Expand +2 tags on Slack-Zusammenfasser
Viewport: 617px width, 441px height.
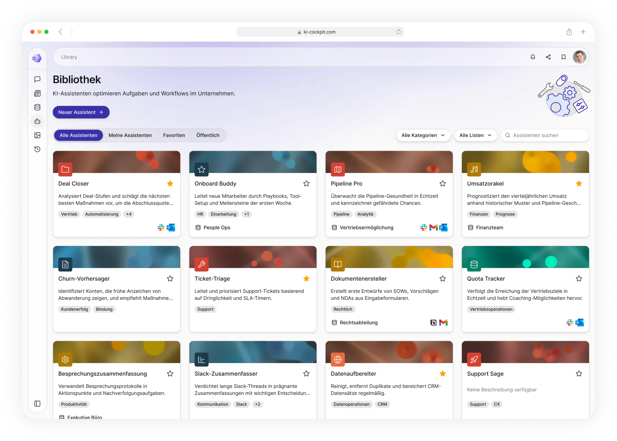[257, 404]
